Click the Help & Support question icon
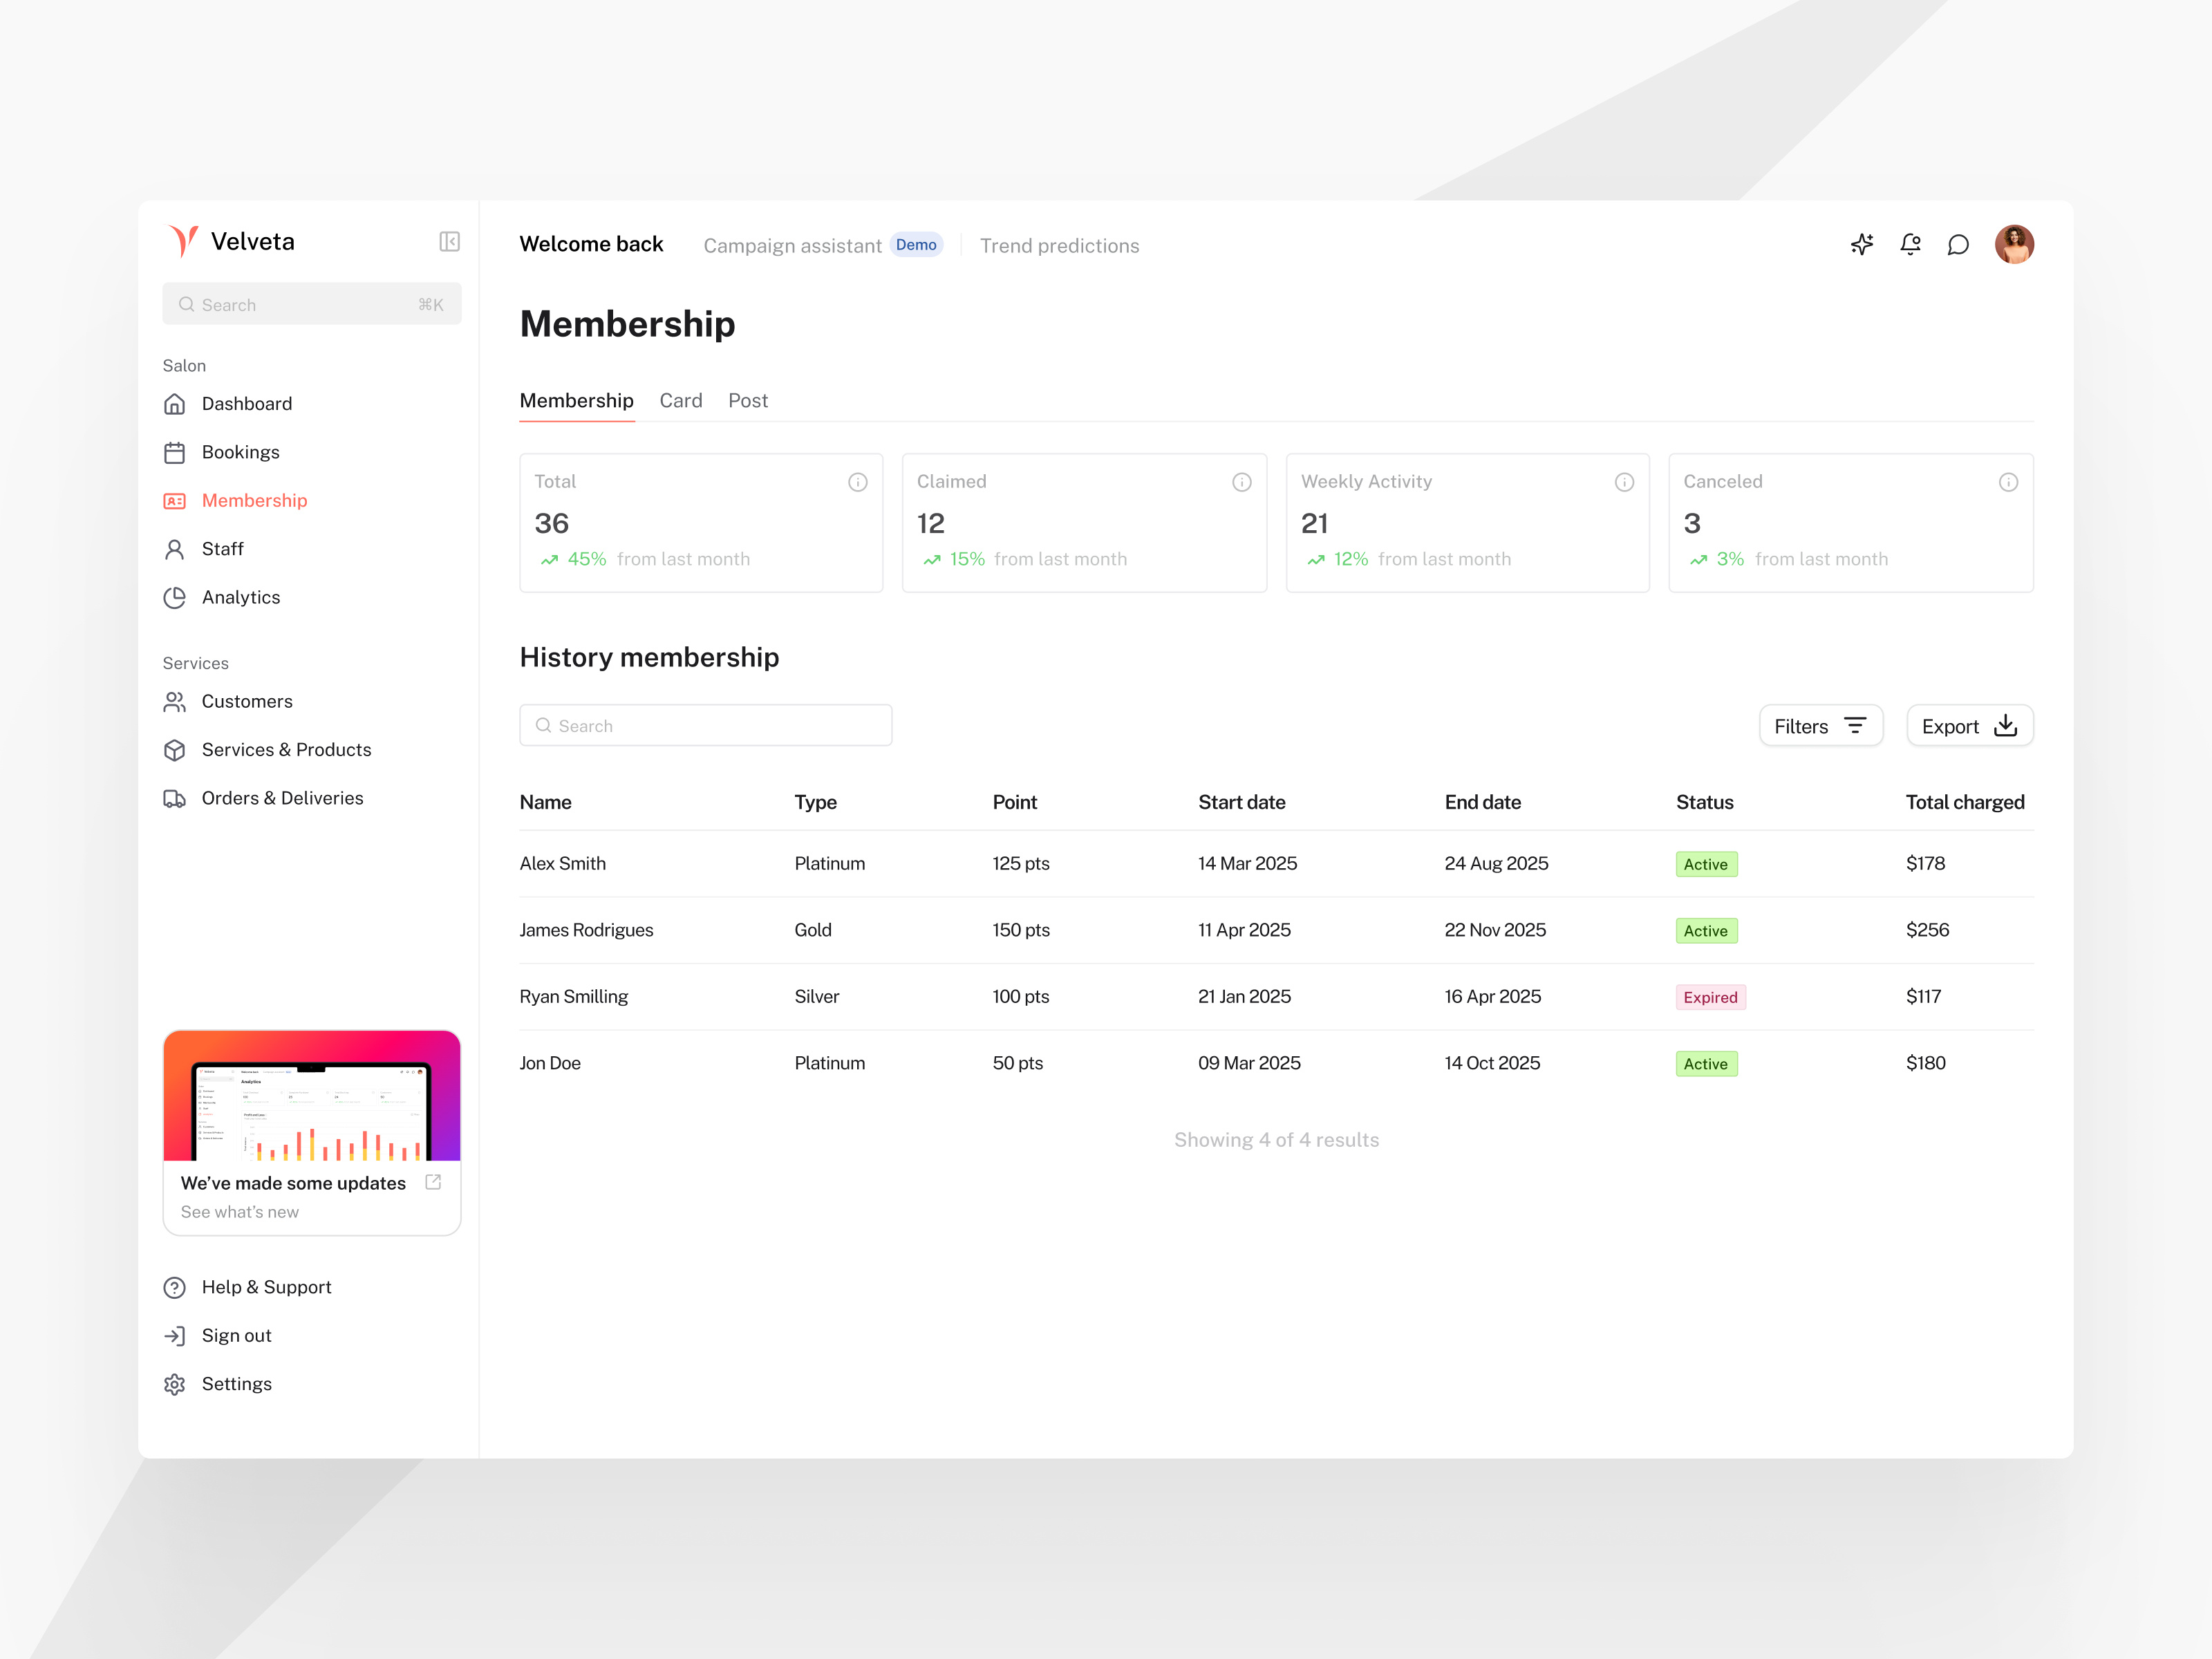The height and width of the screenshot is (1659, 2212). (175, 1288)
